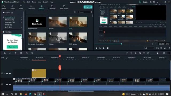Select the Mosaic effect thumbnail

(58, 22)
